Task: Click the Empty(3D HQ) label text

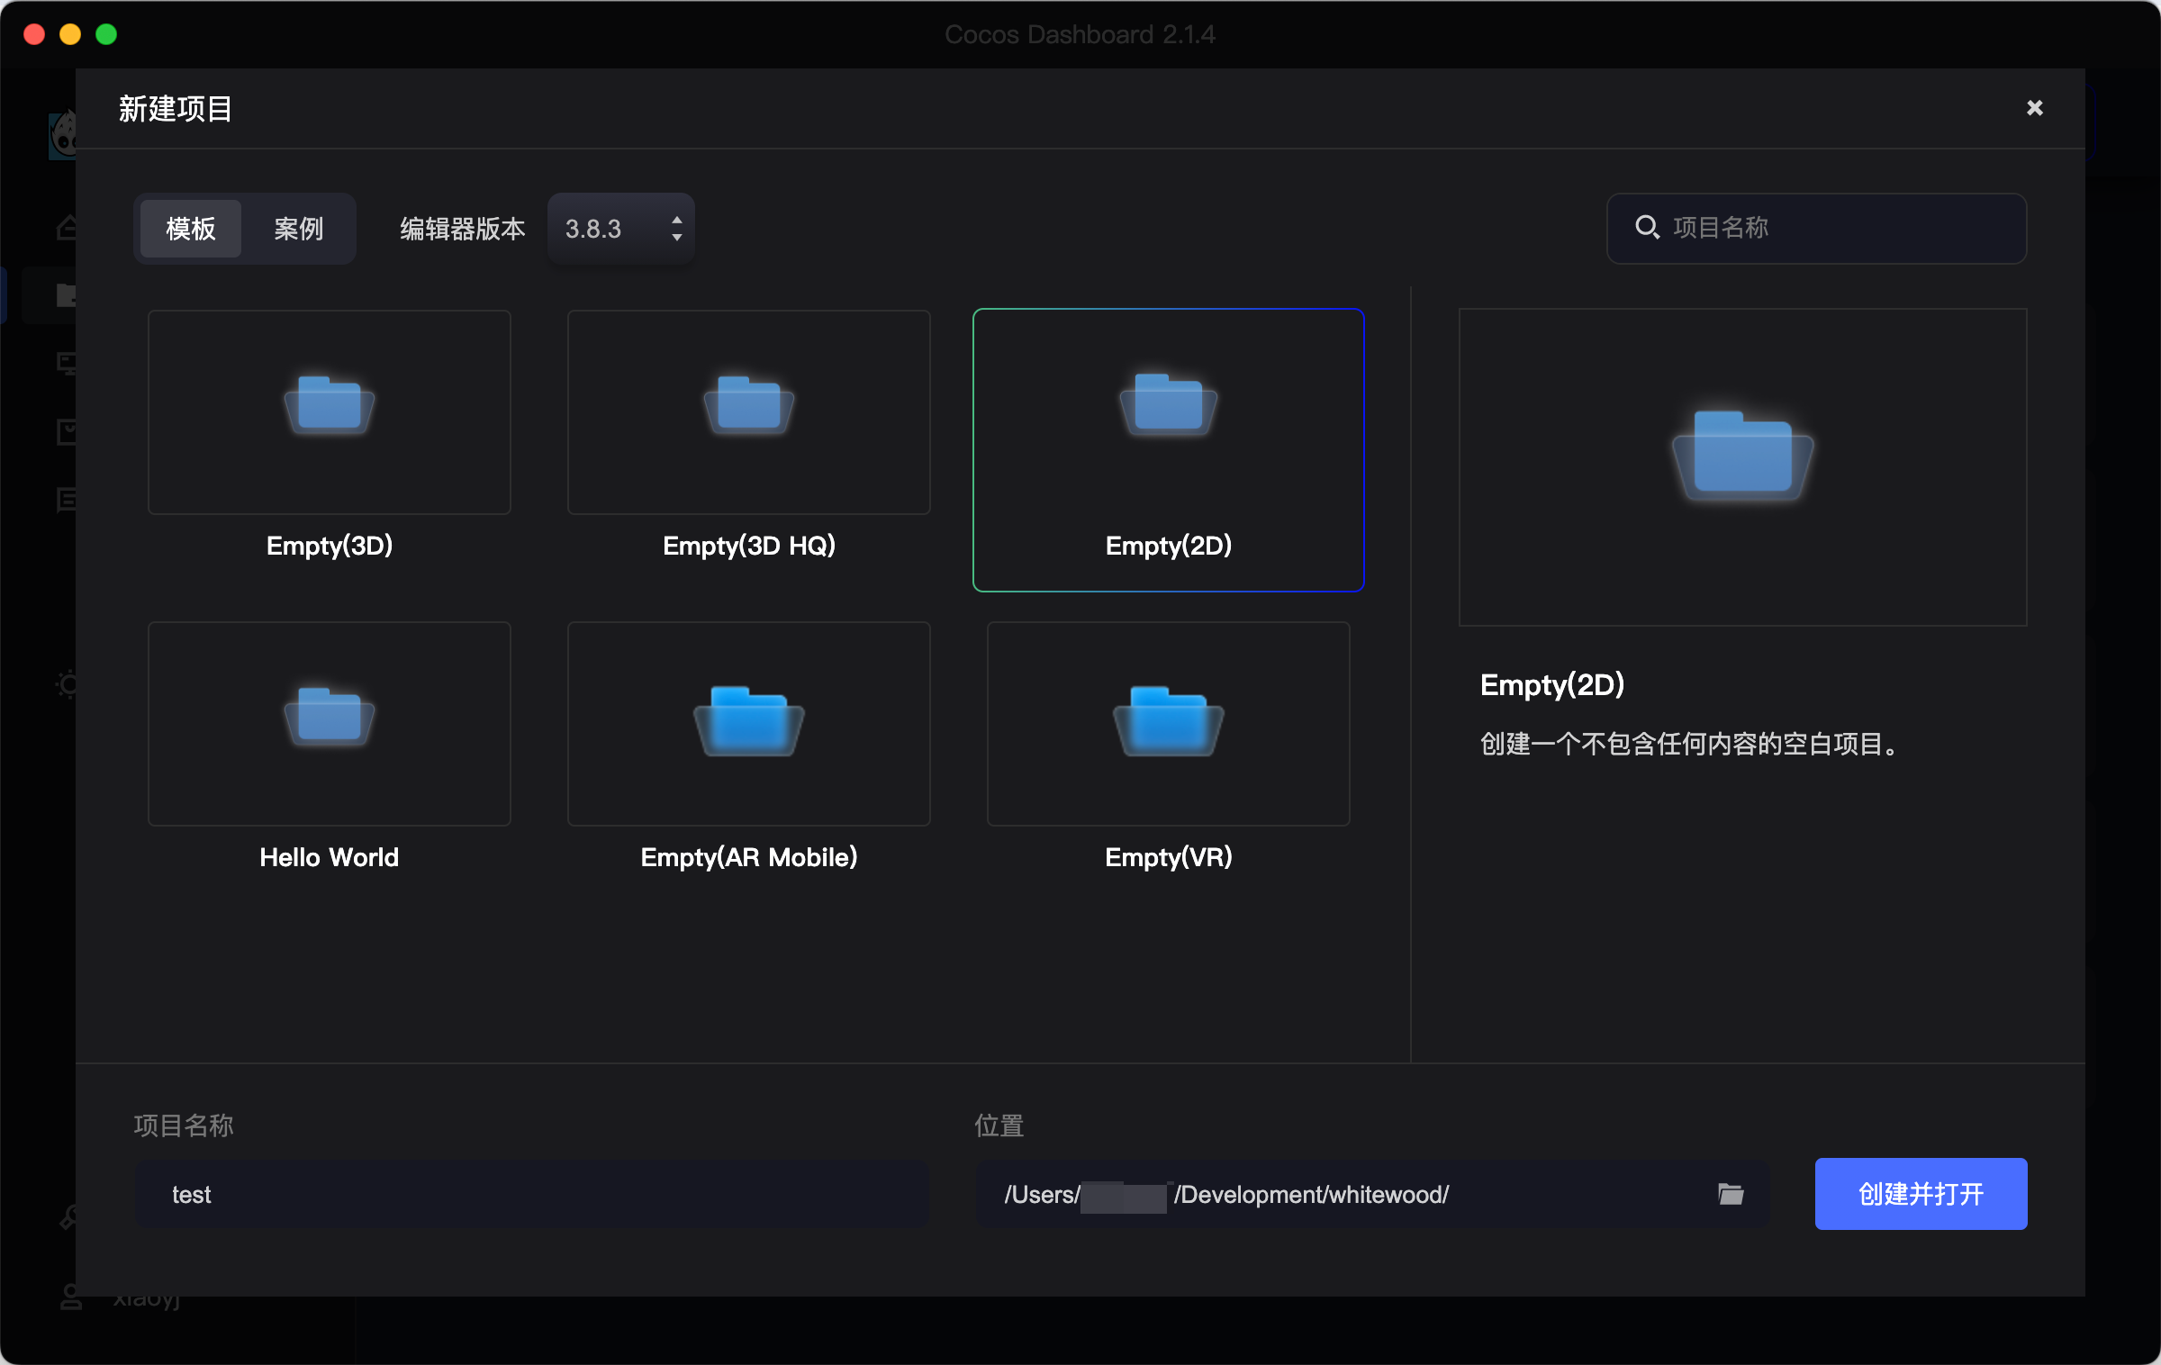Action: coord(748,546)
